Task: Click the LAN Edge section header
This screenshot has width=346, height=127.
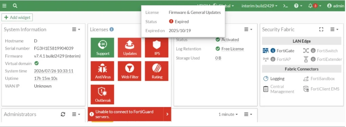Action: point(302,41)
